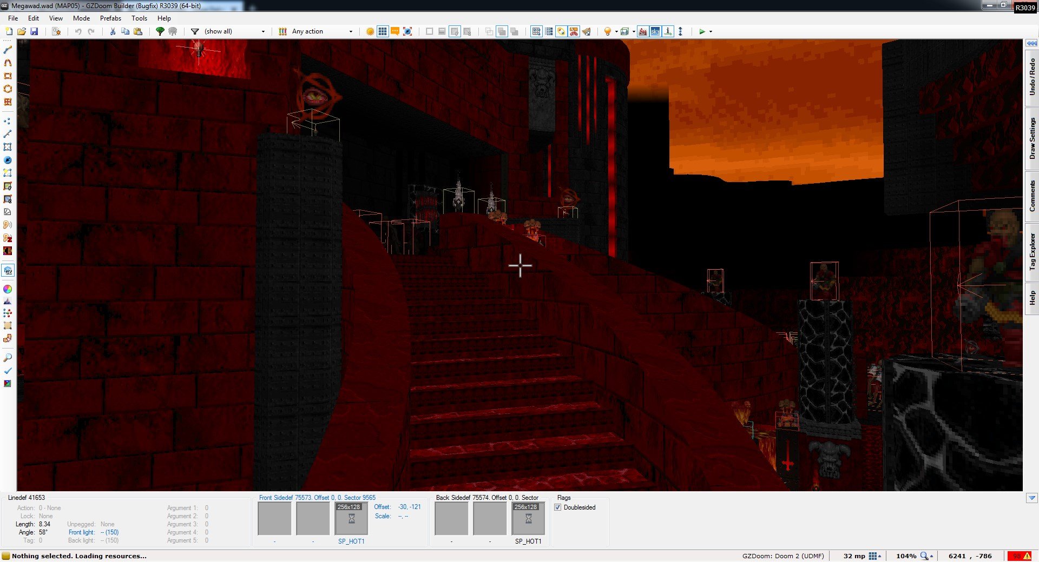Switch to Linedefs mode icon
The height and width of the screenshot is (562, 1039).
tap(8, 134)
